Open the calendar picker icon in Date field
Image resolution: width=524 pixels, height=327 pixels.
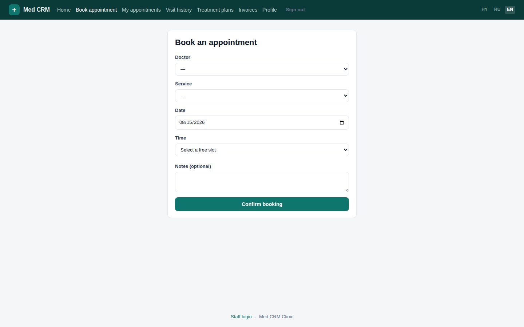(342, 122)
